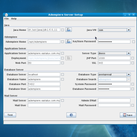Screen dimensions: 137x137
Task: Open help via the question mark button
Action: click(71, 115)
